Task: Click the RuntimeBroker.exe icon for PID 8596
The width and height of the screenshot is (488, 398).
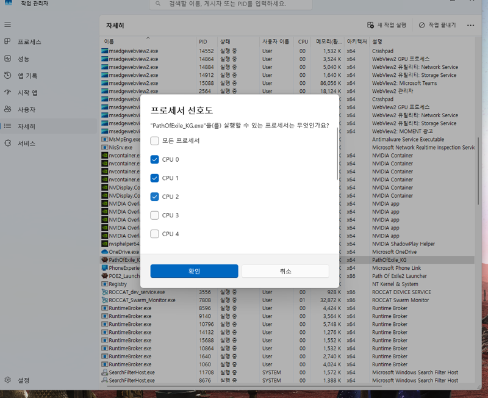Action: coord(104,308)
